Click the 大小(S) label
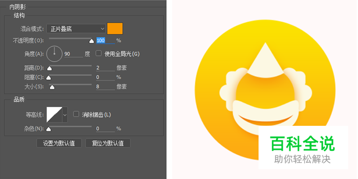The width and height of the screenshot is (358, 179). point(34,87)
